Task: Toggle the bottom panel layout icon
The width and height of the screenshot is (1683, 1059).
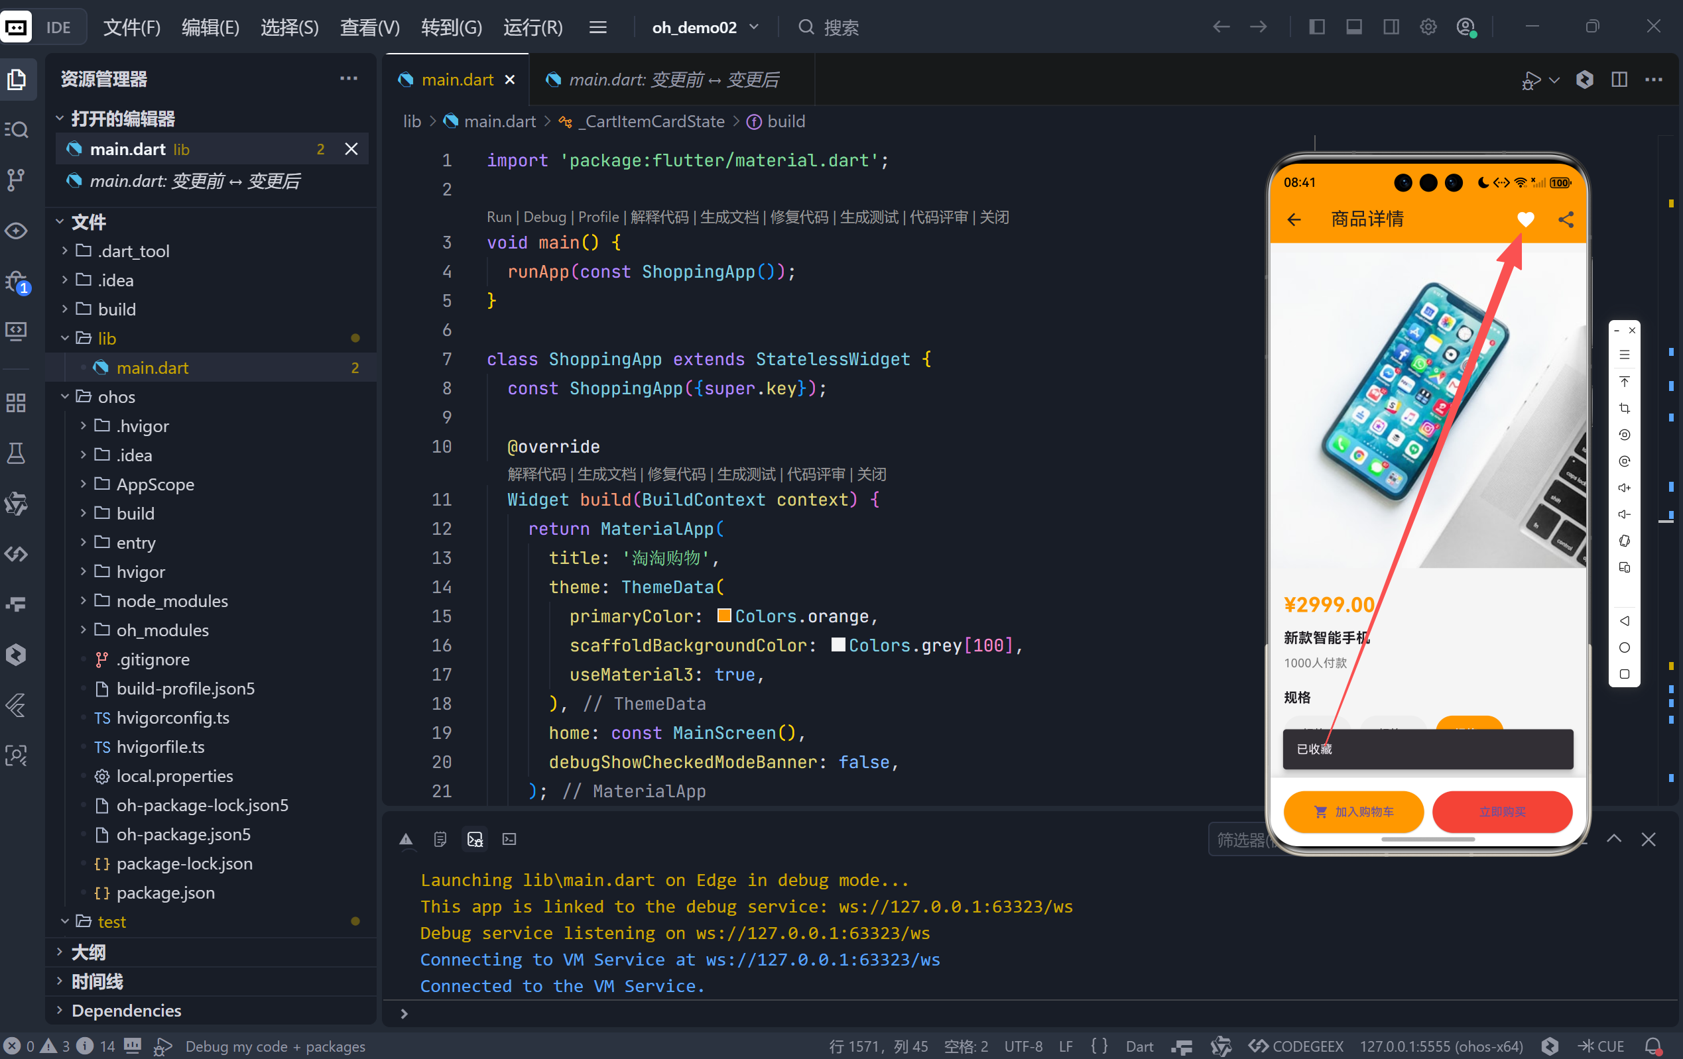Action: click(1354, 27)
